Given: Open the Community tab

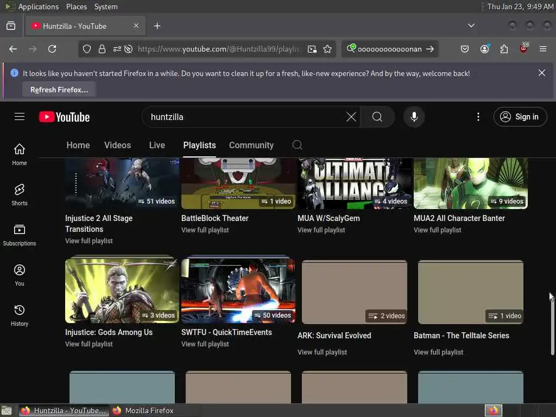Looking at the screenshot, I should (x=251, y=145).
